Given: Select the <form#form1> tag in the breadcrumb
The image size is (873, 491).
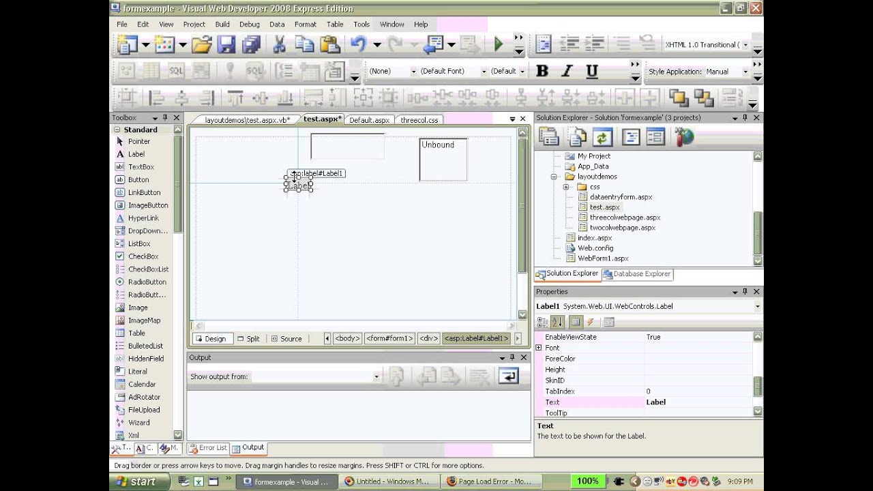Looking at the screenshot, I should (x=389, y=338).
